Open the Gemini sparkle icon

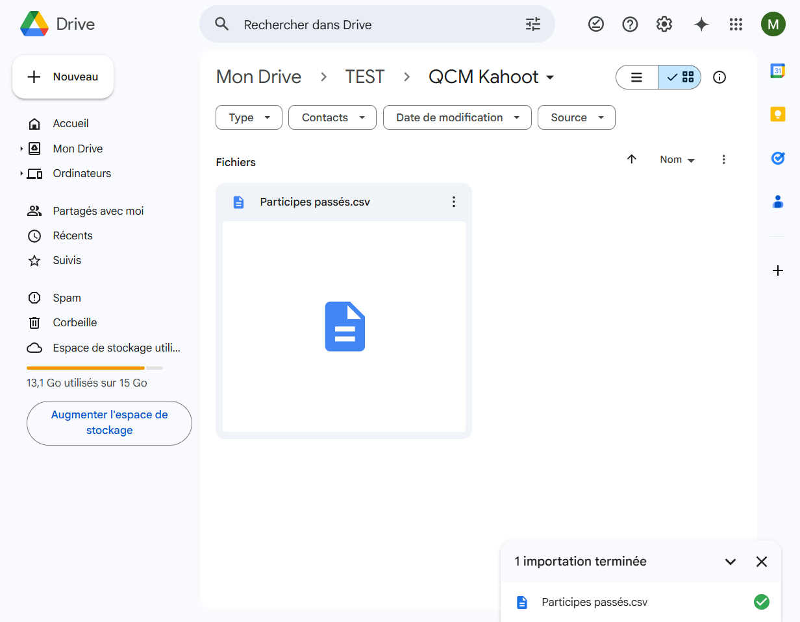pyautogui.click(x=701, y=25)
